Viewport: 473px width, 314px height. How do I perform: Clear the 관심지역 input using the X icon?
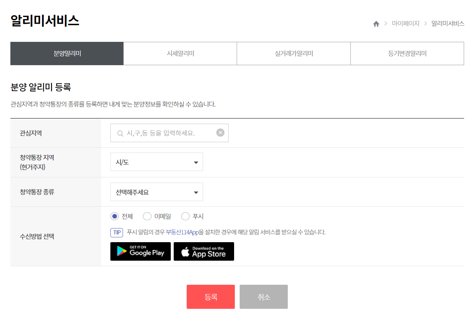click(220, 133)
